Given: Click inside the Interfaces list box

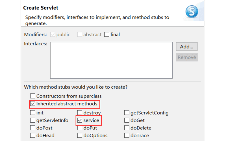Looking at the screenshot, I should coord(111,60).
